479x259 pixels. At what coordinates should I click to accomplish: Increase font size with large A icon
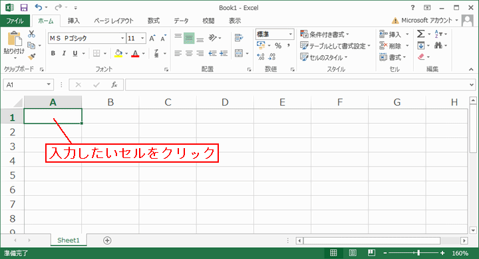(x=152, y=38)
